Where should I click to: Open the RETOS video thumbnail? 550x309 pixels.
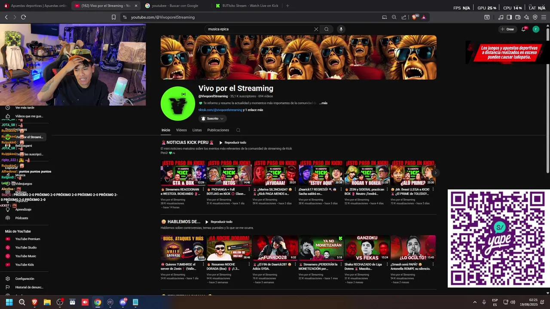(x=229, y=173)
